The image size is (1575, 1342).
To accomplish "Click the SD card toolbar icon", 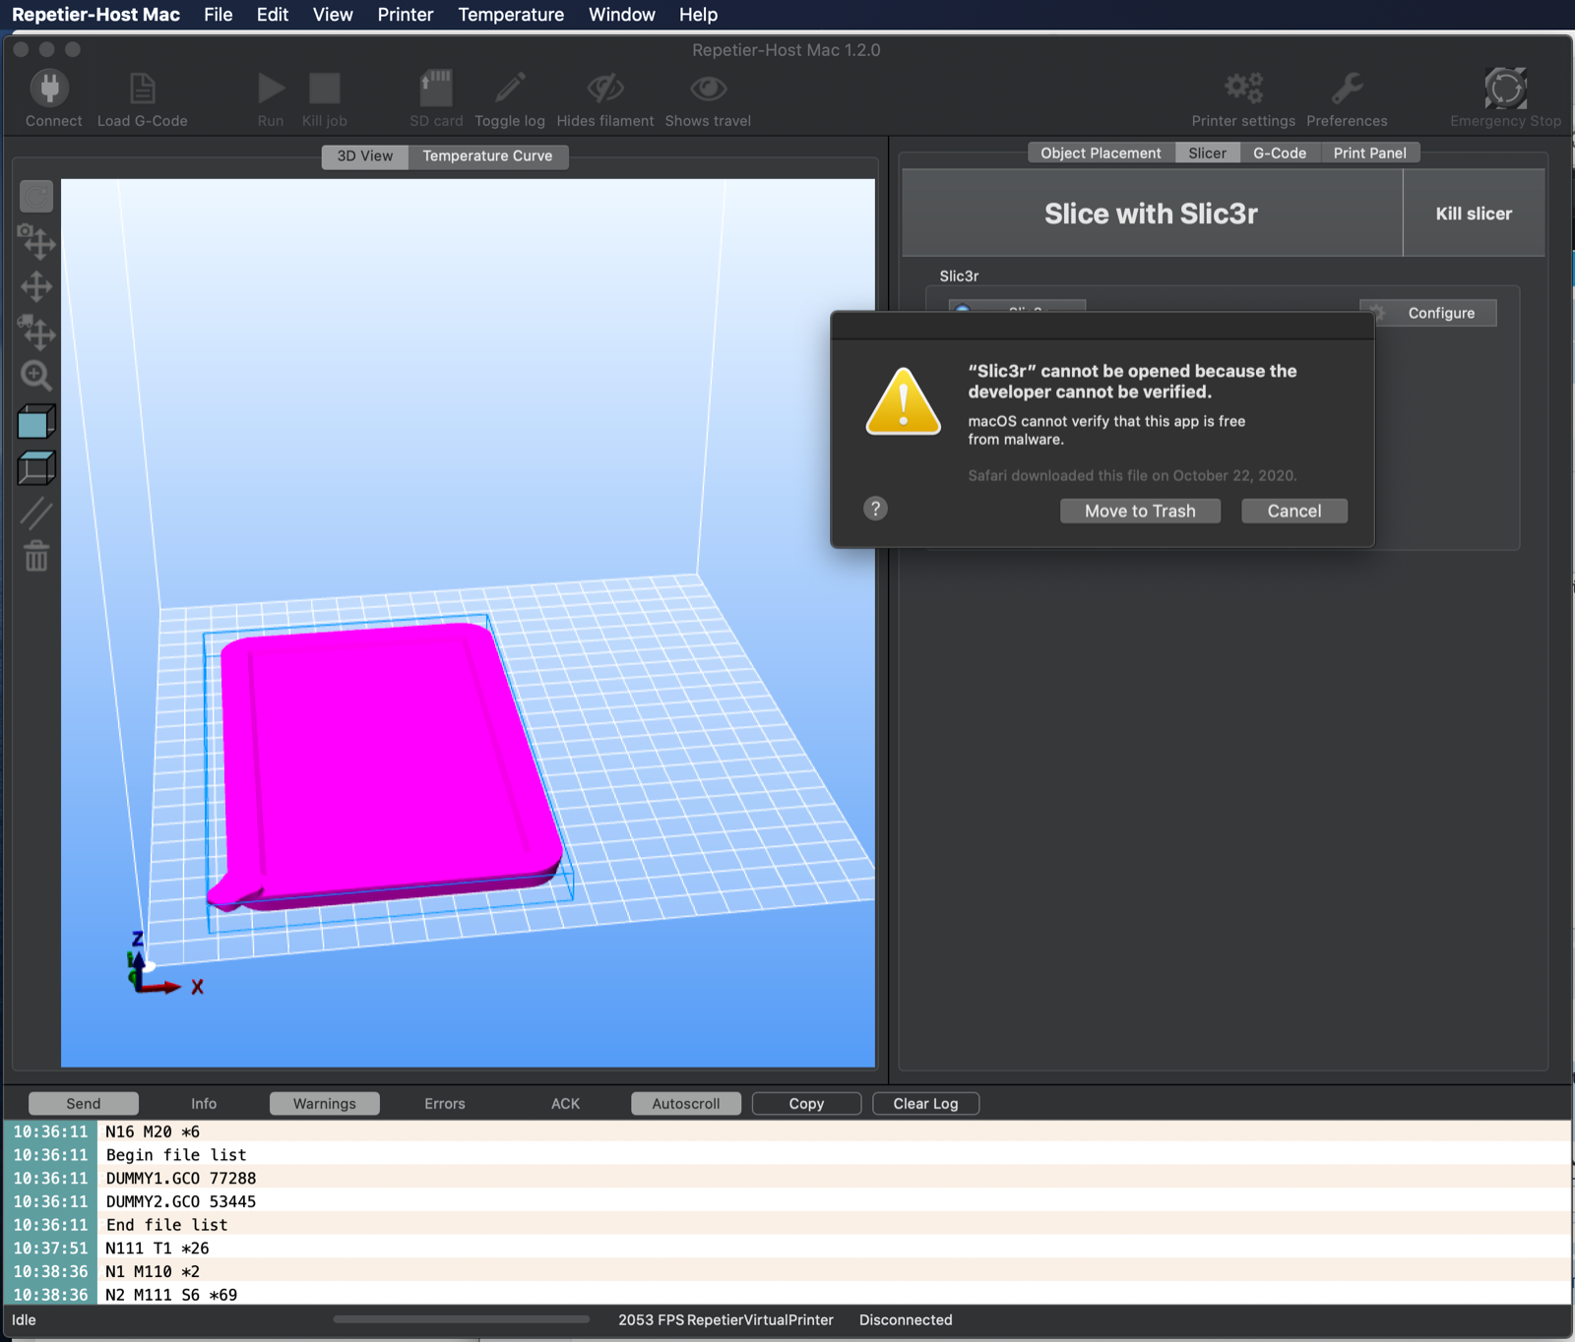I will 436,89.
